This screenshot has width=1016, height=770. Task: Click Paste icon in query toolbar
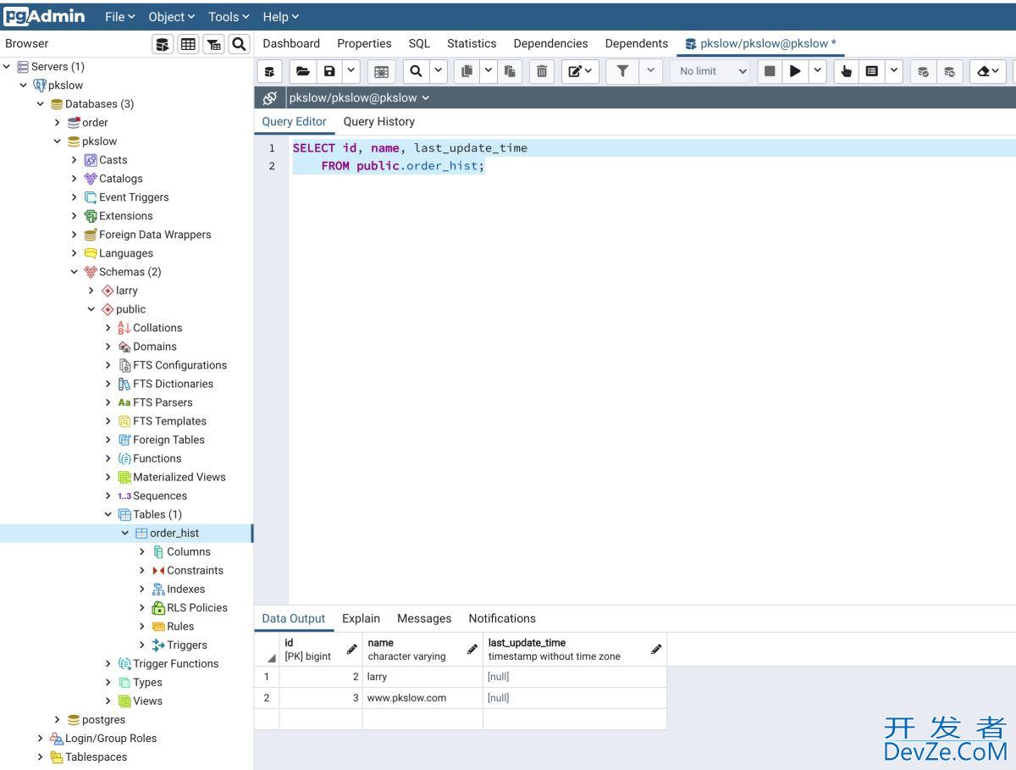pos(510,71)
